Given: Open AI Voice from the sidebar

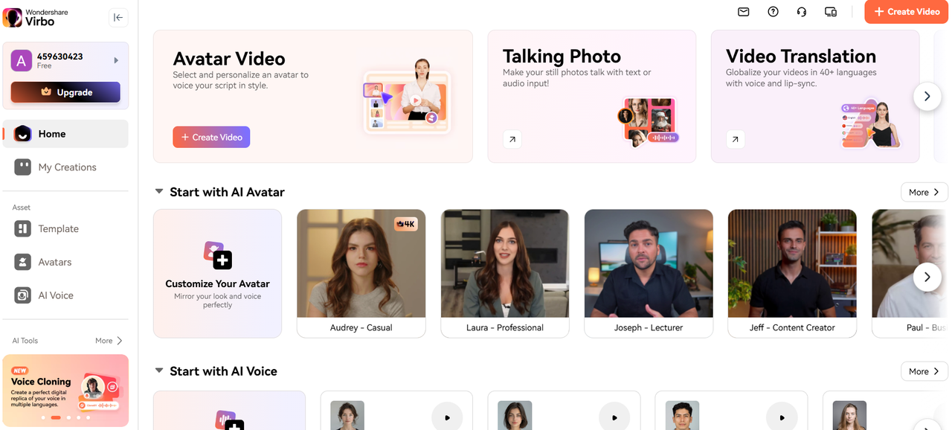Looking at the screenshot, I should [x=56, y=295].
